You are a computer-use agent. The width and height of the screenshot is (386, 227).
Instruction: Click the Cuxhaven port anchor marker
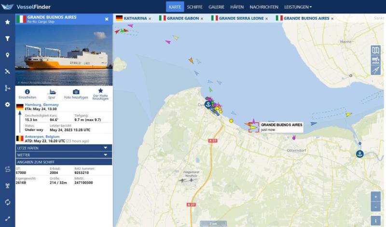click(208, 104)
